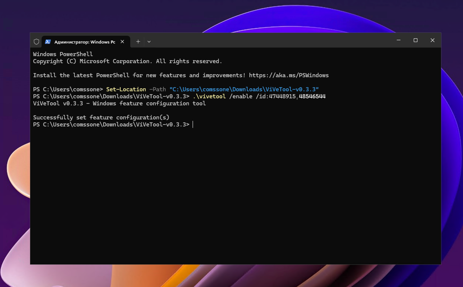Minimize the Terminal window
Image resolution: width=463 pixels, height=287 pixels.
[398, 40]
